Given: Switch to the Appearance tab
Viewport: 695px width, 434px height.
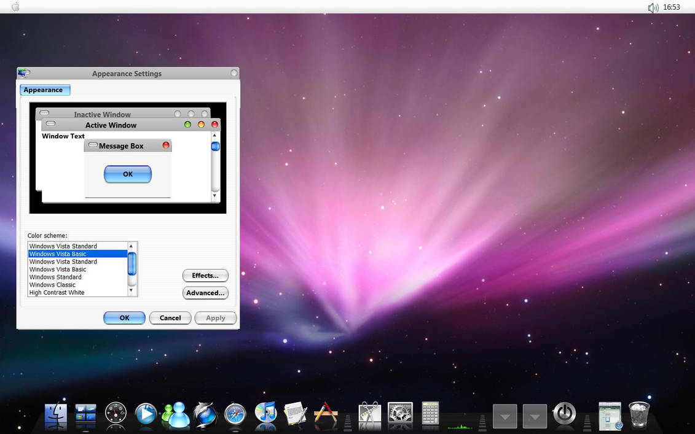Looking at the screenshot, I should [45, 90].
